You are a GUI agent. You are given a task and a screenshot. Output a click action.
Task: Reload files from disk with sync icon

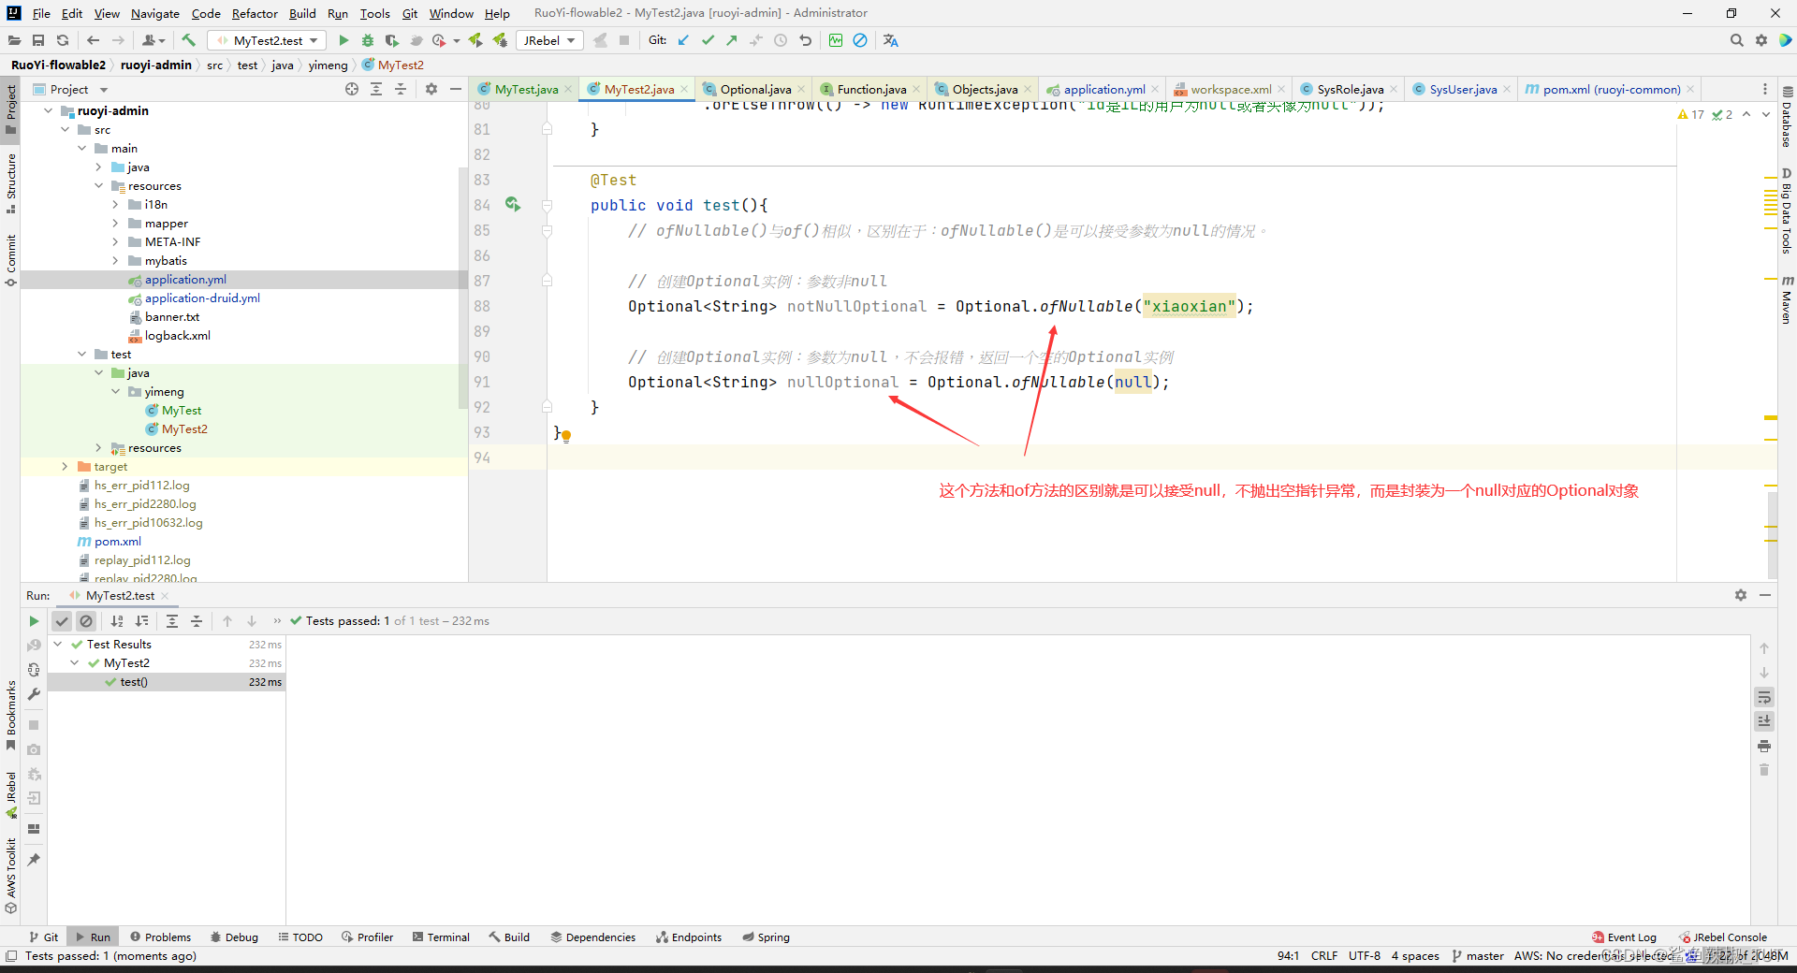point(63,40)
